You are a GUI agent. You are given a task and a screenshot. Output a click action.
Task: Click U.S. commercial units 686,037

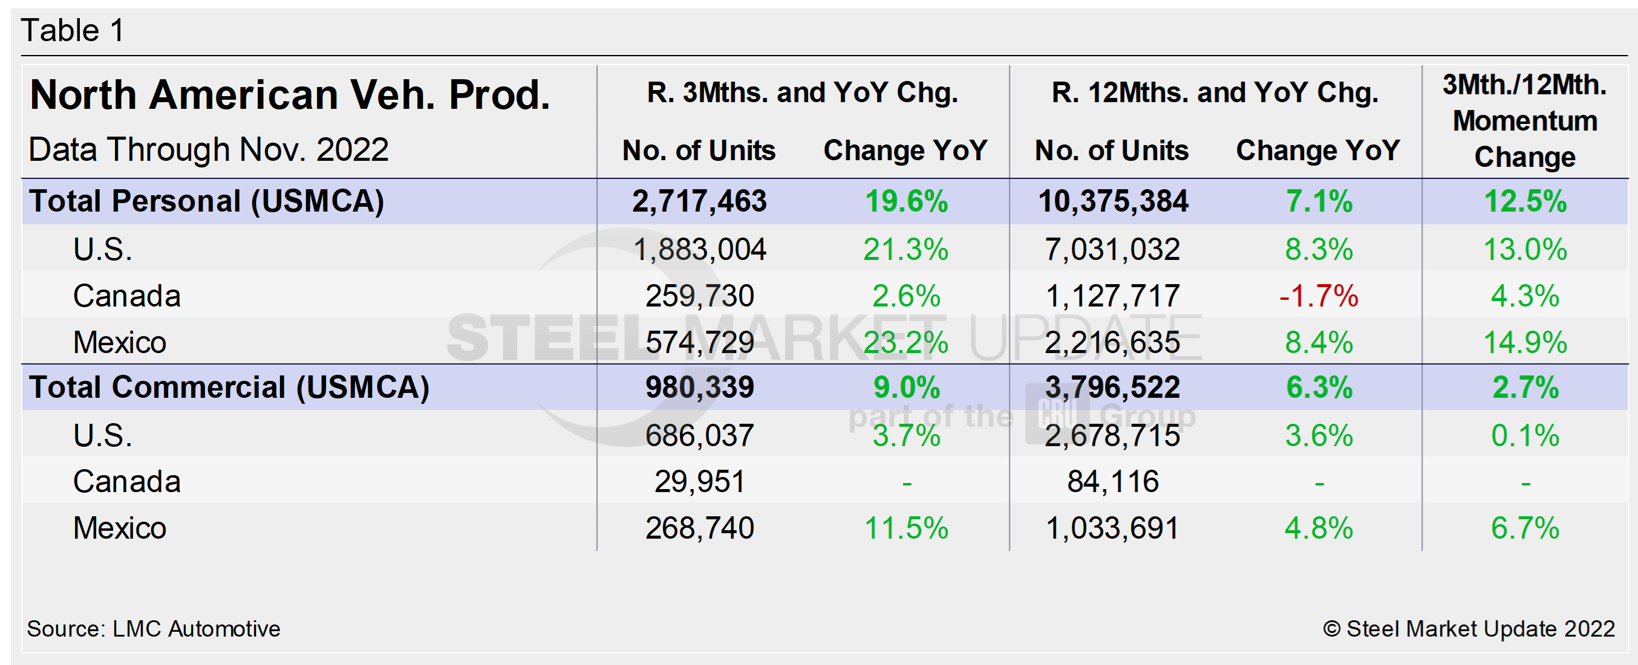699,436
